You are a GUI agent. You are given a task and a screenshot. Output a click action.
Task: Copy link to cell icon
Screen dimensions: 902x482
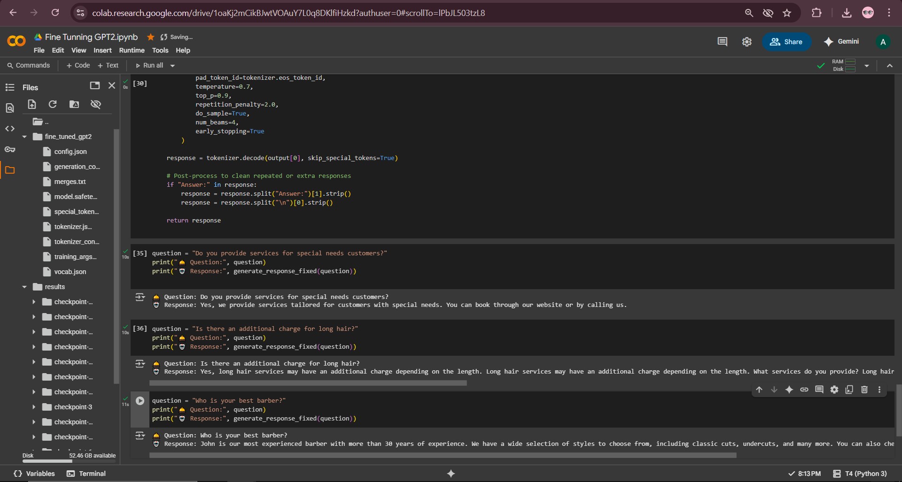804,390
